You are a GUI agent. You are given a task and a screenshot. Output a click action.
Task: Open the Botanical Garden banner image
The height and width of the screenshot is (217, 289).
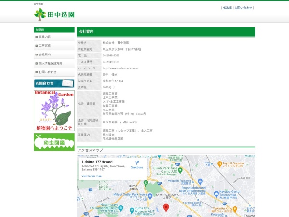coord(54,110)
